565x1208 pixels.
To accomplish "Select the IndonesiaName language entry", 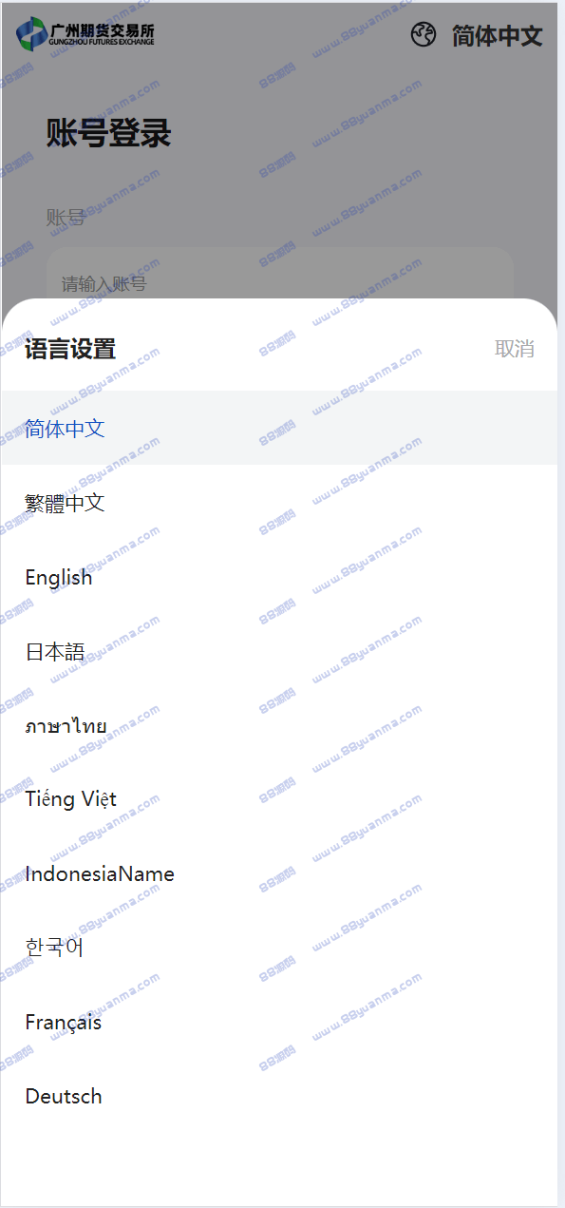I will coord(279,873).
